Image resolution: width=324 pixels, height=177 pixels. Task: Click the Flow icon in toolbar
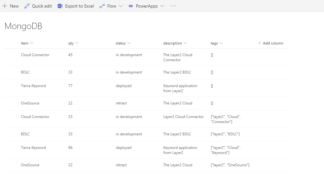point(102,6)
